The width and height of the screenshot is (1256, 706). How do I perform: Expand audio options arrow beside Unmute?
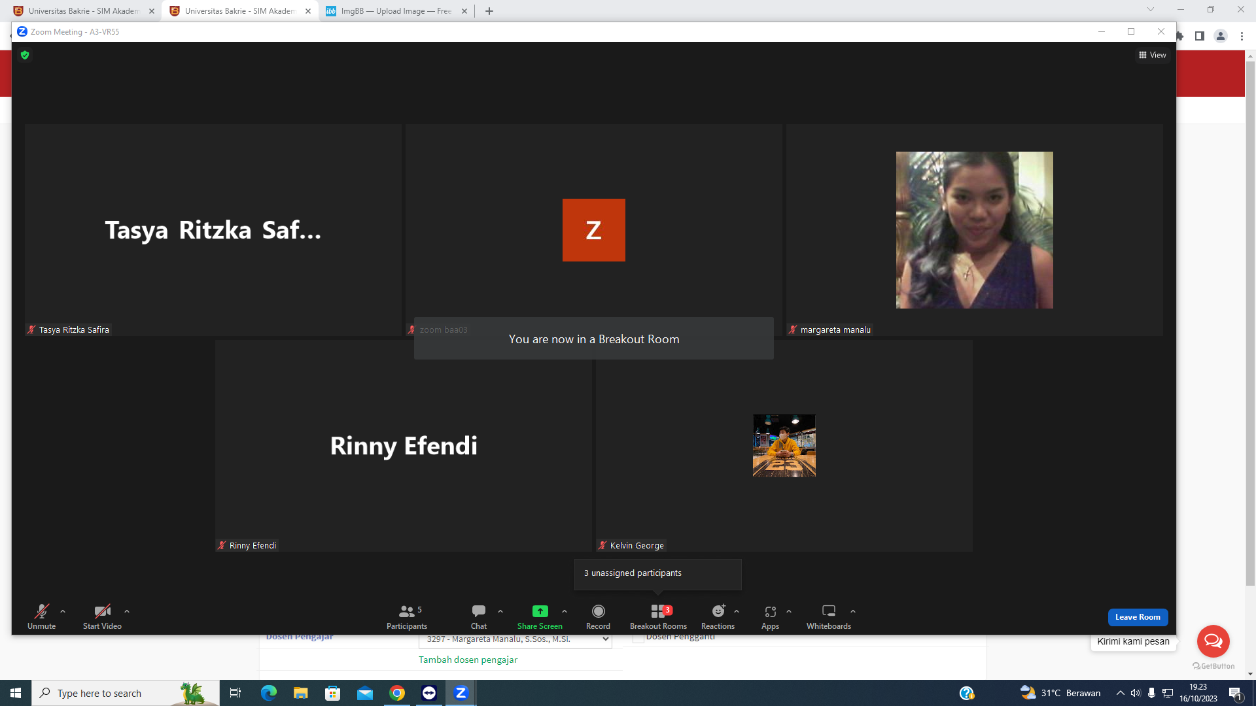pos(63,611)
